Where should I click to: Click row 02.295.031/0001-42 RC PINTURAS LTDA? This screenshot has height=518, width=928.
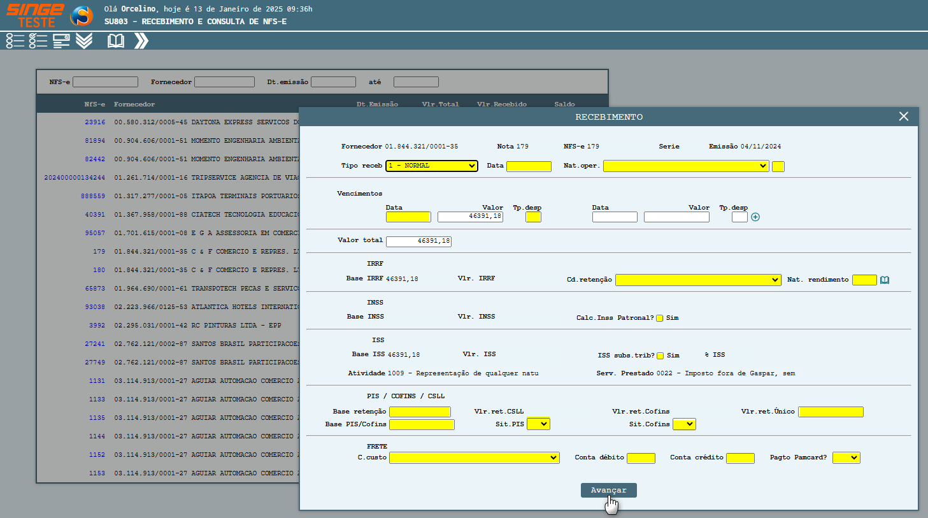[168, 326]
